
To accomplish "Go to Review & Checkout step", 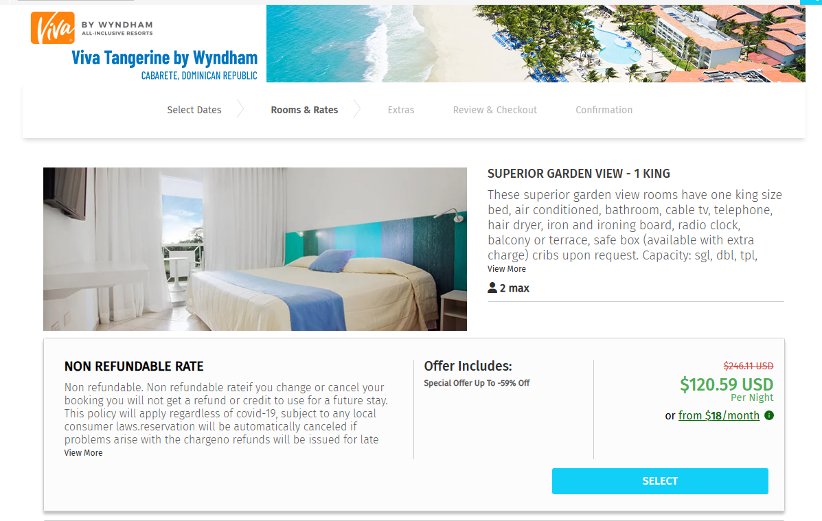I will [495, 110].
